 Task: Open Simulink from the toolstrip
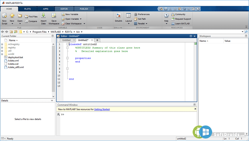118,16
